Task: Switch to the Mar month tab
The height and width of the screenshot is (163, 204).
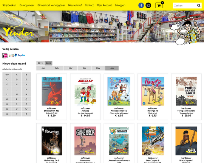Action: tap(71, 68)
